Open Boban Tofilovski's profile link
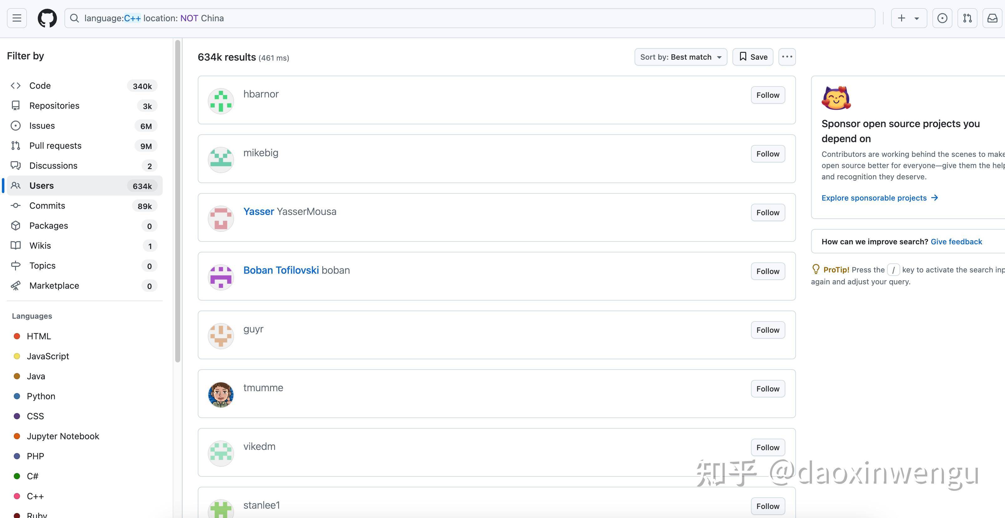 click(281, 270)
